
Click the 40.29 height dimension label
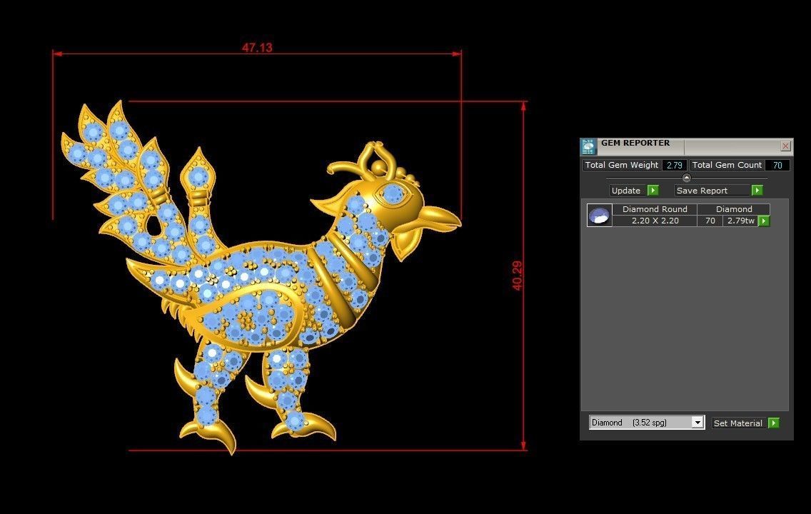(517, 276)
